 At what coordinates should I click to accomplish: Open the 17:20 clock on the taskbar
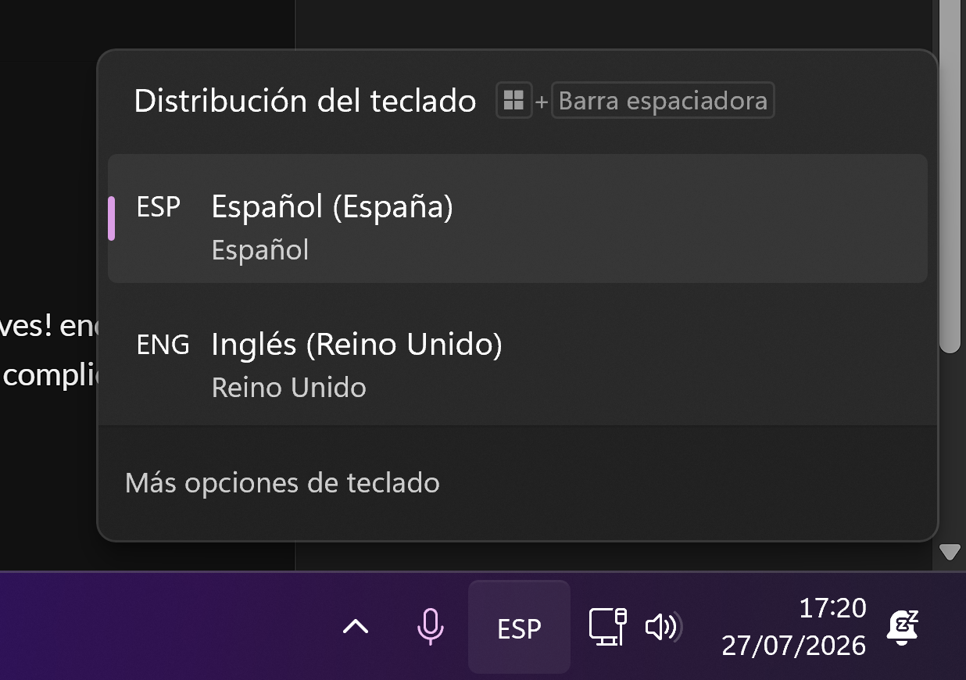[x=832, y=608]
